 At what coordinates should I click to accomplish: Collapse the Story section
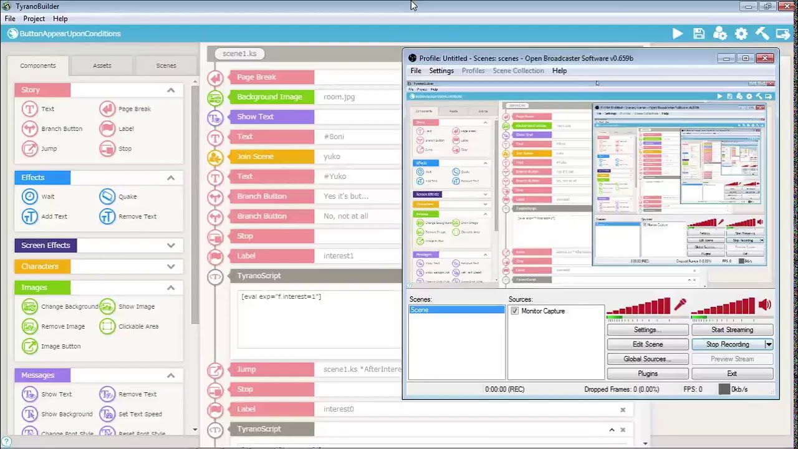[x=171, y=90]
